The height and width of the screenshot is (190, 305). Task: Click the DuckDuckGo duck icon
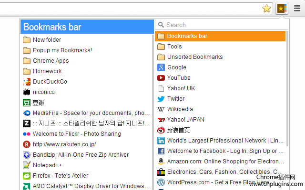point(27,82)
